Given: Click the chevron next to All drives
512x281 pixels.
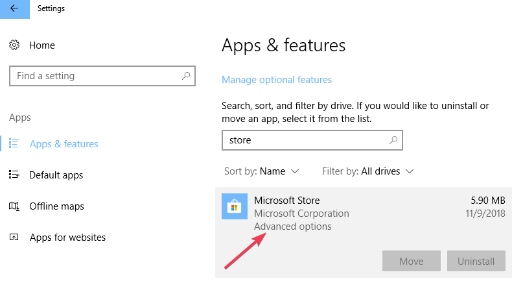Looking at the screenshot, I should pos(410,171).
